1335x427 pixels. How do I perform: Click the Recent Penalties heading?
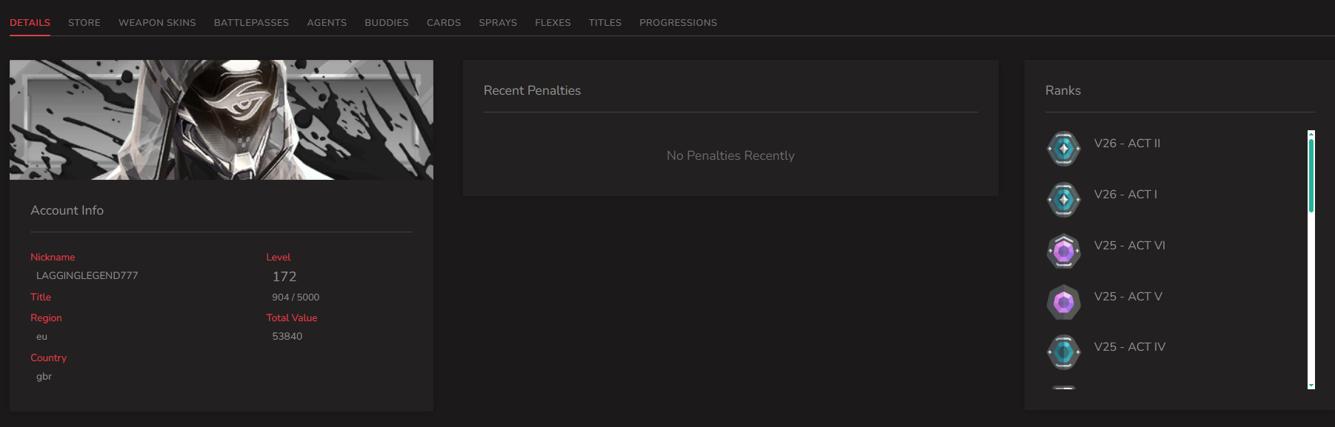[x=532, y=90]
